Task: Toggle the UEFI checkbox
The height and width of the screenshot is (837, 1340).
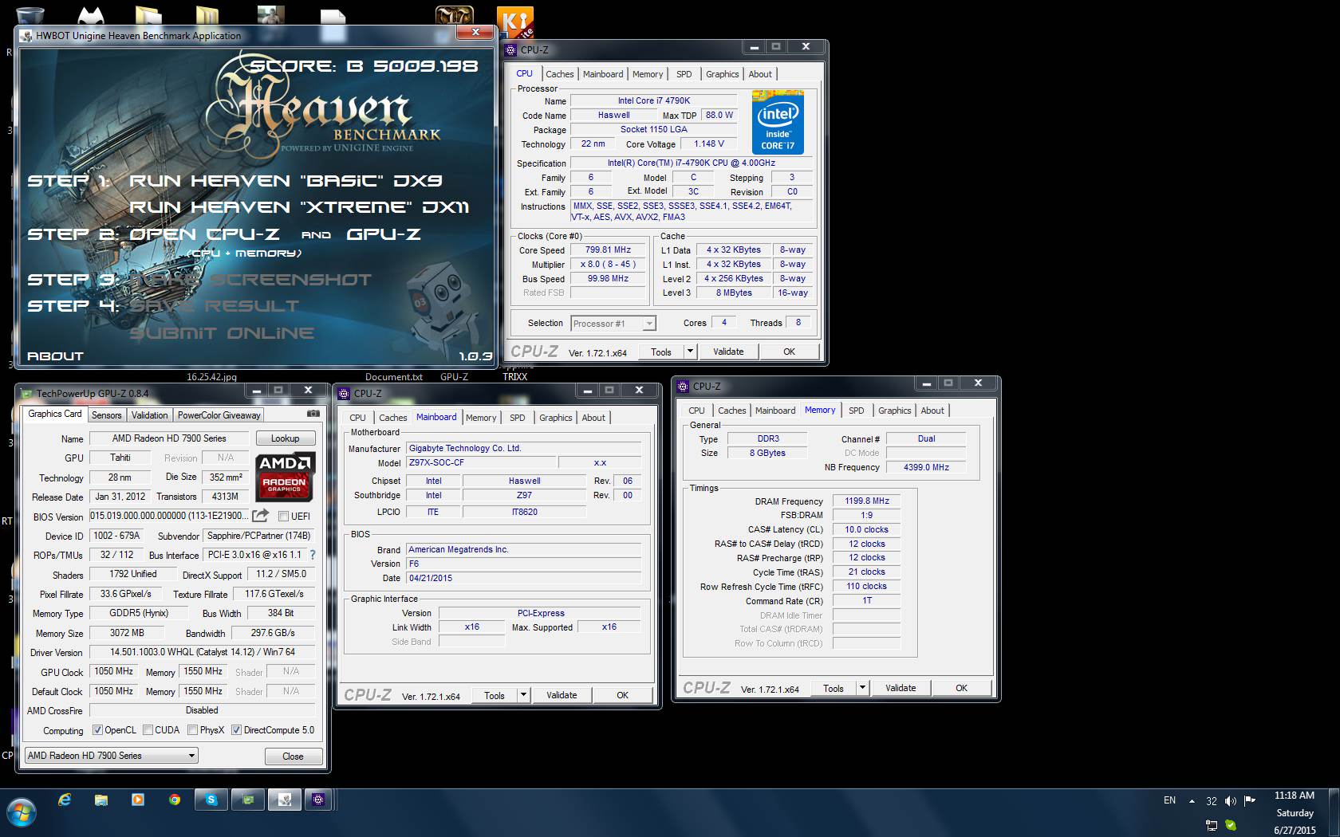Action: coord(283,517)
